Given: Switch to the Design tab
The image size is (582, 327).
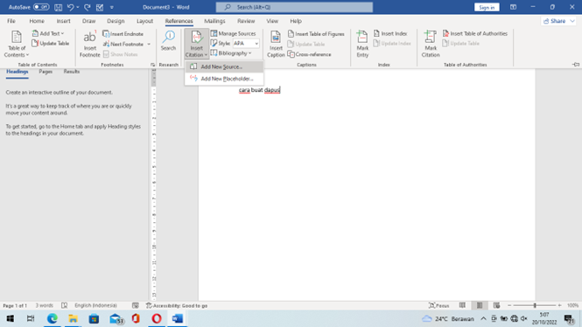Looking at the screenshot, I should tap(116, 21).
